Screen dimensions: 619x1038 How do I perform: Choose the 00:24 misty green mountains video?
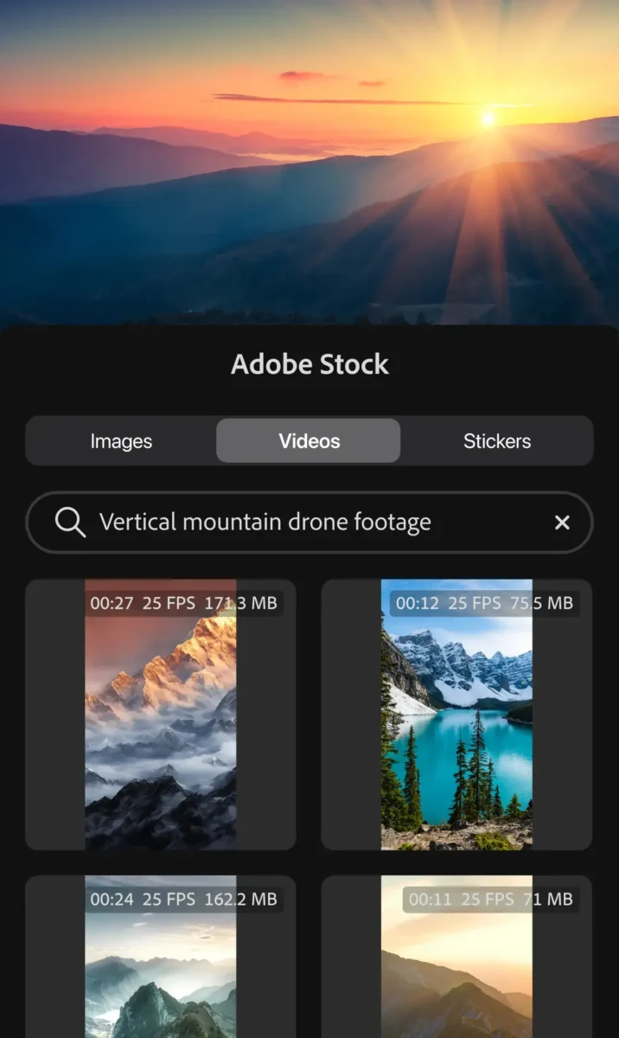[161, 957]
